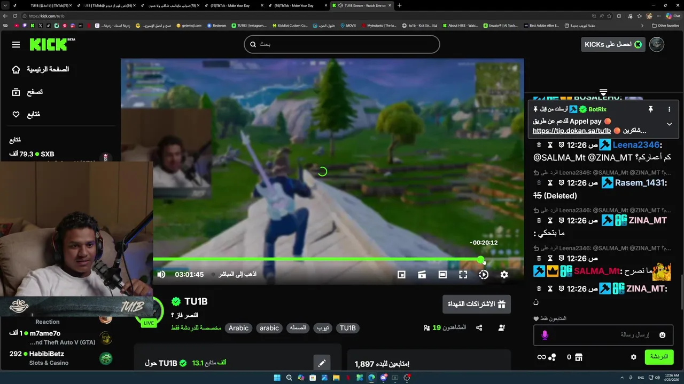Viewport: 684px width, 384px height.
Task: Open pinned message options menu
Action: (669, 109)
